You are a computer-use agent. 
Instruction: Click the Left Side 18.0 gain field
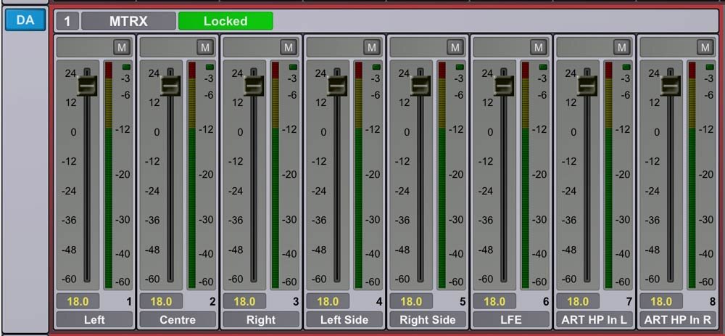click(327, 301)
